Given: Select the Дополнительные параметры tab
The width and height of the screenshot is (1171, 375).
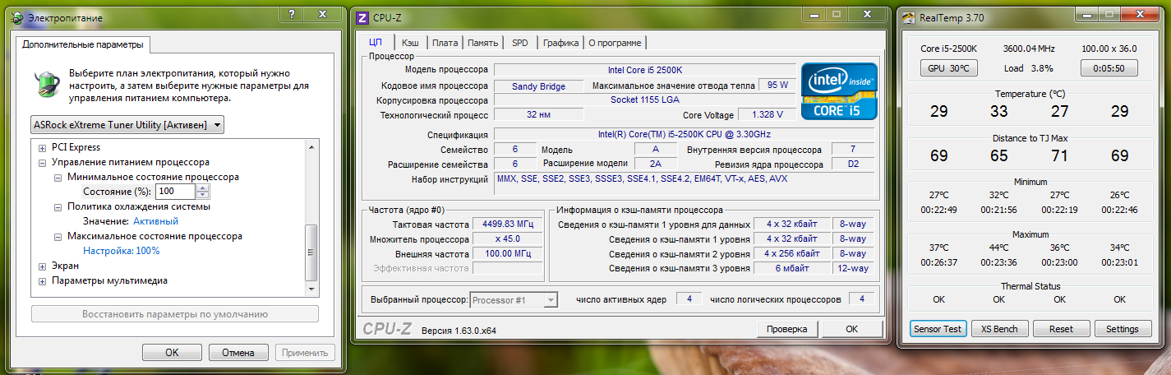Looking at the screenshot, I should (x=82, y=44).
